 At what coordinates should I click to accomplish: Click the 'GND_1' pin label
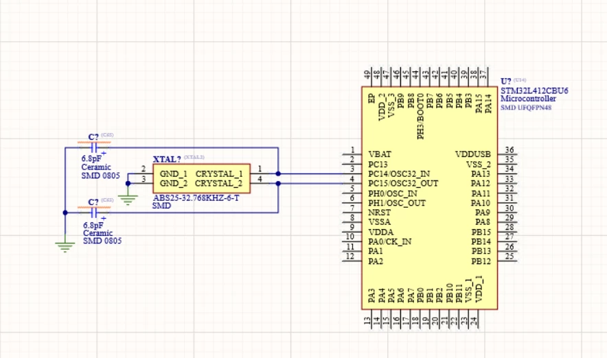tap(174, 174)
